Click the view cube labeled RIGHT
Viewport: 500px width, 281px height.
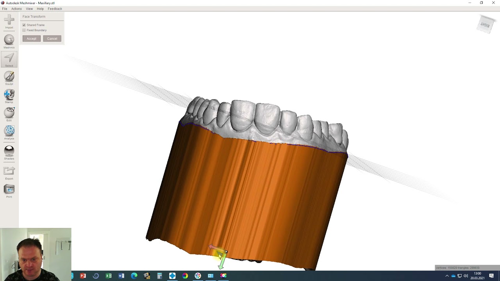coord(486,25)
